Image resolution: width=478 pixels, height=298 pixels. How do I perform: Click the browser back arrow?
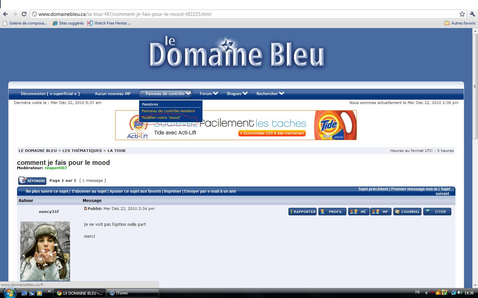pyautogui.click(x=5, y=14)
